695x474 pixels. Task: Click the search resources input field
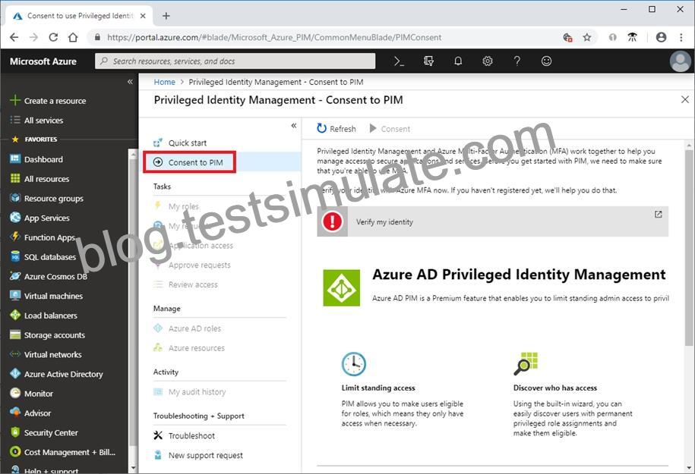coord(235,61)
